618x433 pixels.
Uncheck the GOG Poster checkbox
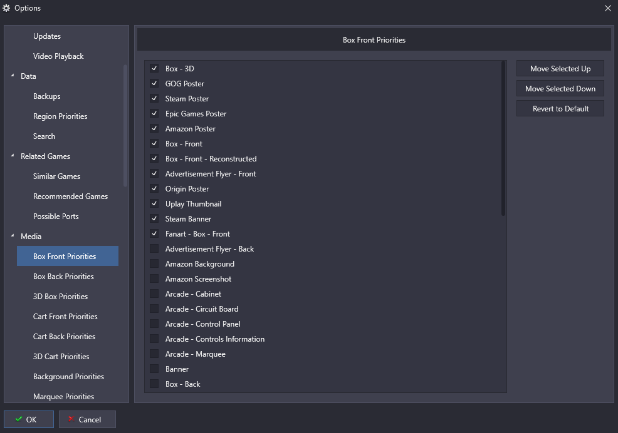[154, 83]
